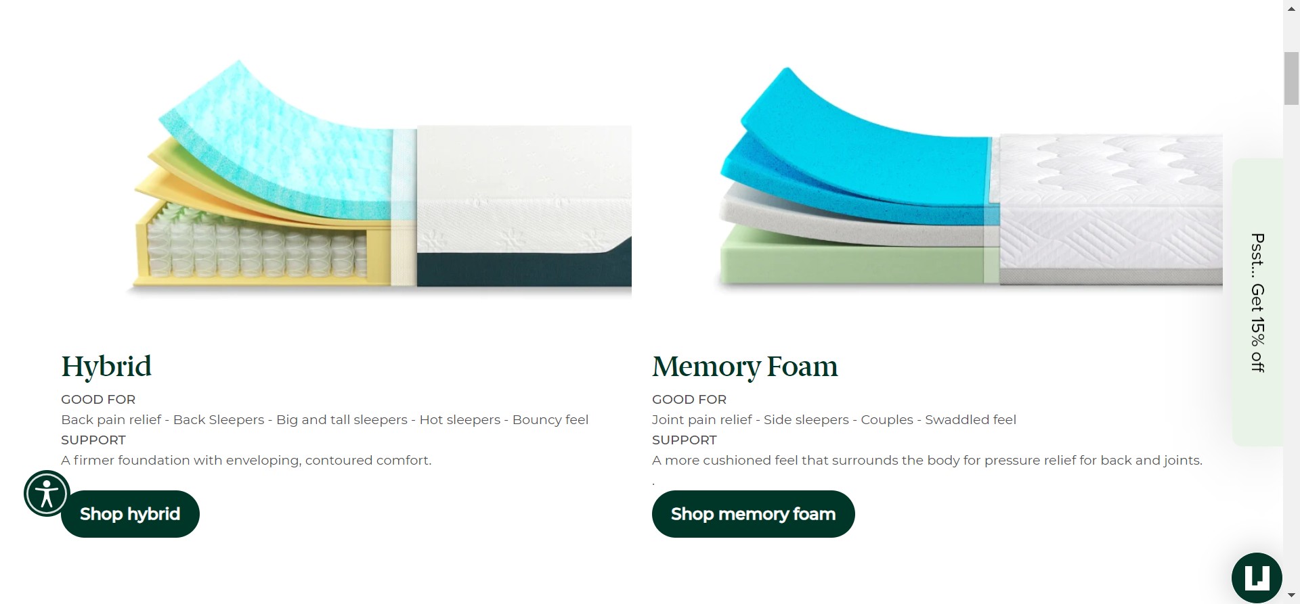Click the Memory Foam mattress cutaway image
The width and height of the screenshot is (1300, 604).
970,179
